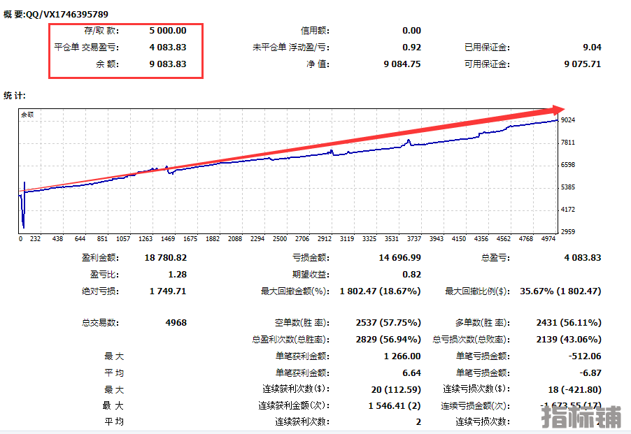Image resolution: width=631 pixels, height=434 pixels.
Task: Click the 信用额 value 0.00
Action: tap(411, 31)
